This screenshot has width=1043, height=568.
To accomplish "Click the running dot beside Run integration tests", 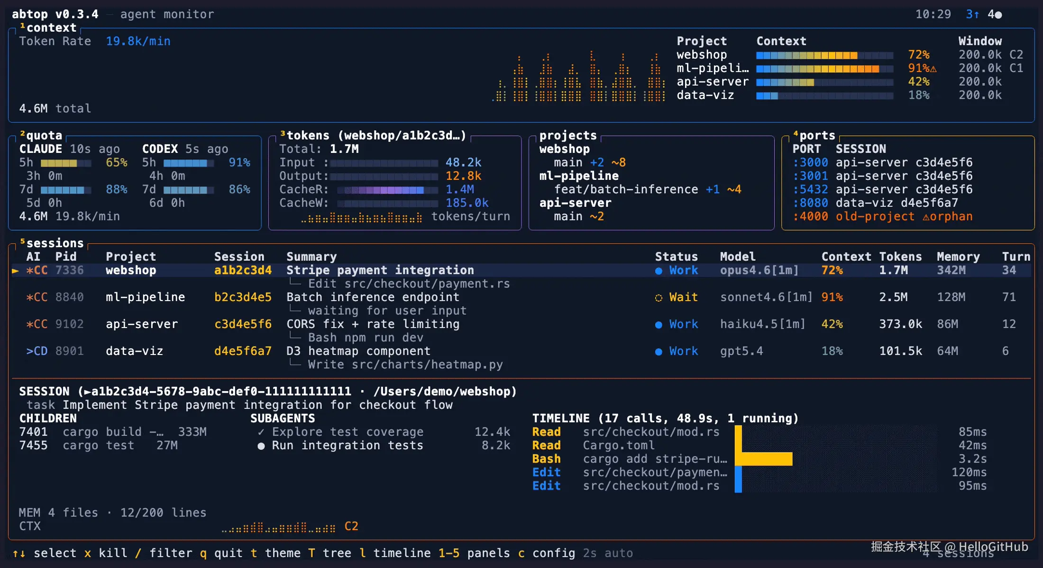I will (x=261, y=446).
